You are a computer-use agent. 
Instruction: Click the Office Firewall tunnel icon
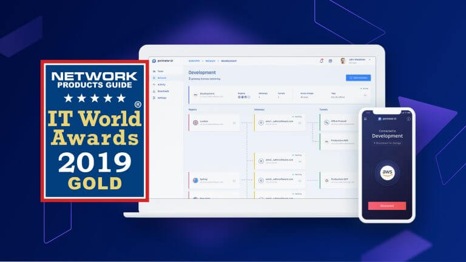(x=326, y=123)
